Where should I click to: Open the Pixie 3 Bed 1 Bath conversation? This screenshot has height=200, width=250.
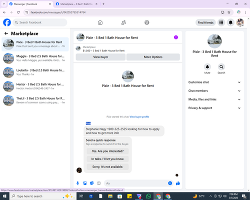[35, 44]
